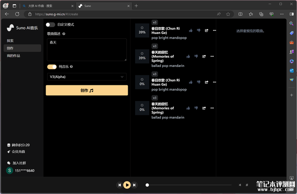This screenshot has height=194, width=297.
Task: Toggle repeat mode in player bar
Action: pyautogui.click(x=247, y=185)
